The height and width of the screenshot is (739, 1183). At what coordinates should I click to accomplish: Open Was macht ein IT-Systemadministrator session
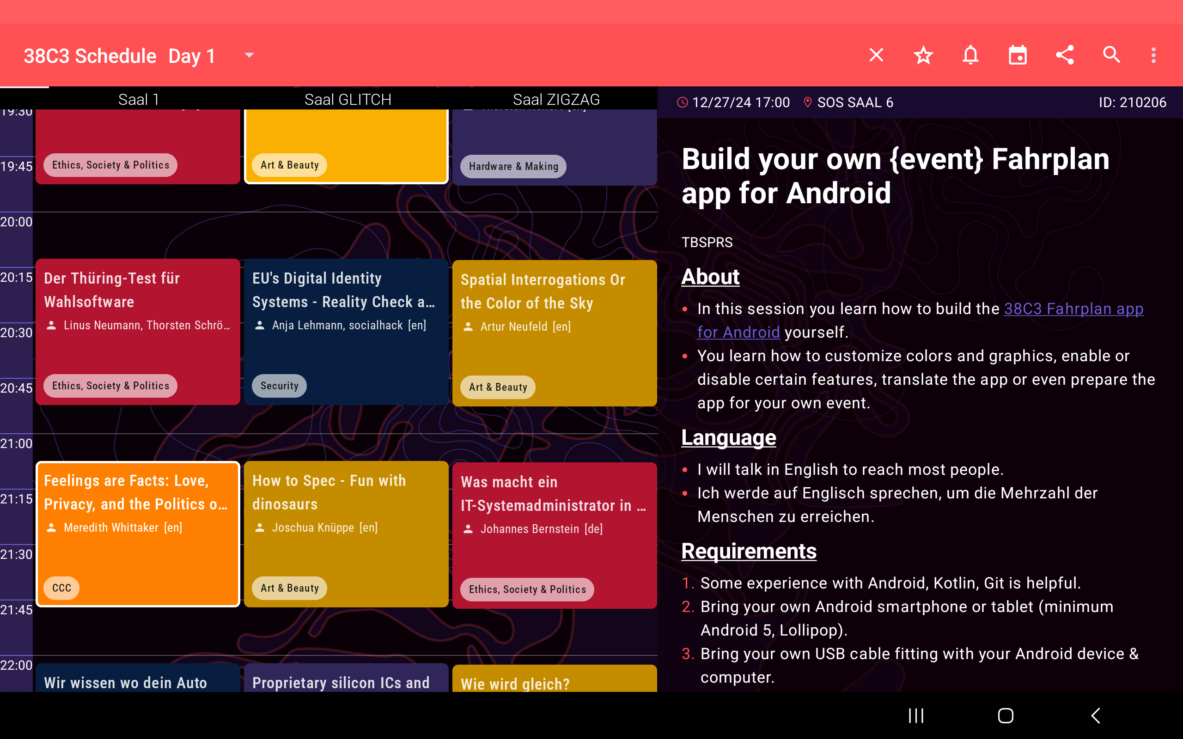coord(555,535)
